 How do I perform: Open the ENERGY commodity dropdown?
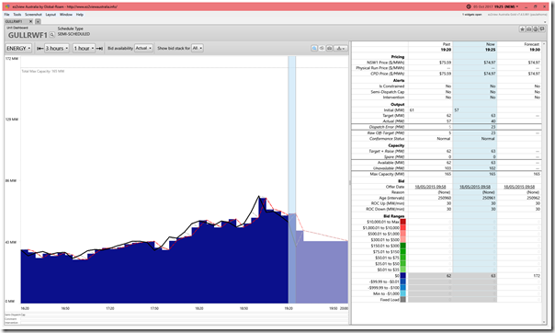coord(18,48)
